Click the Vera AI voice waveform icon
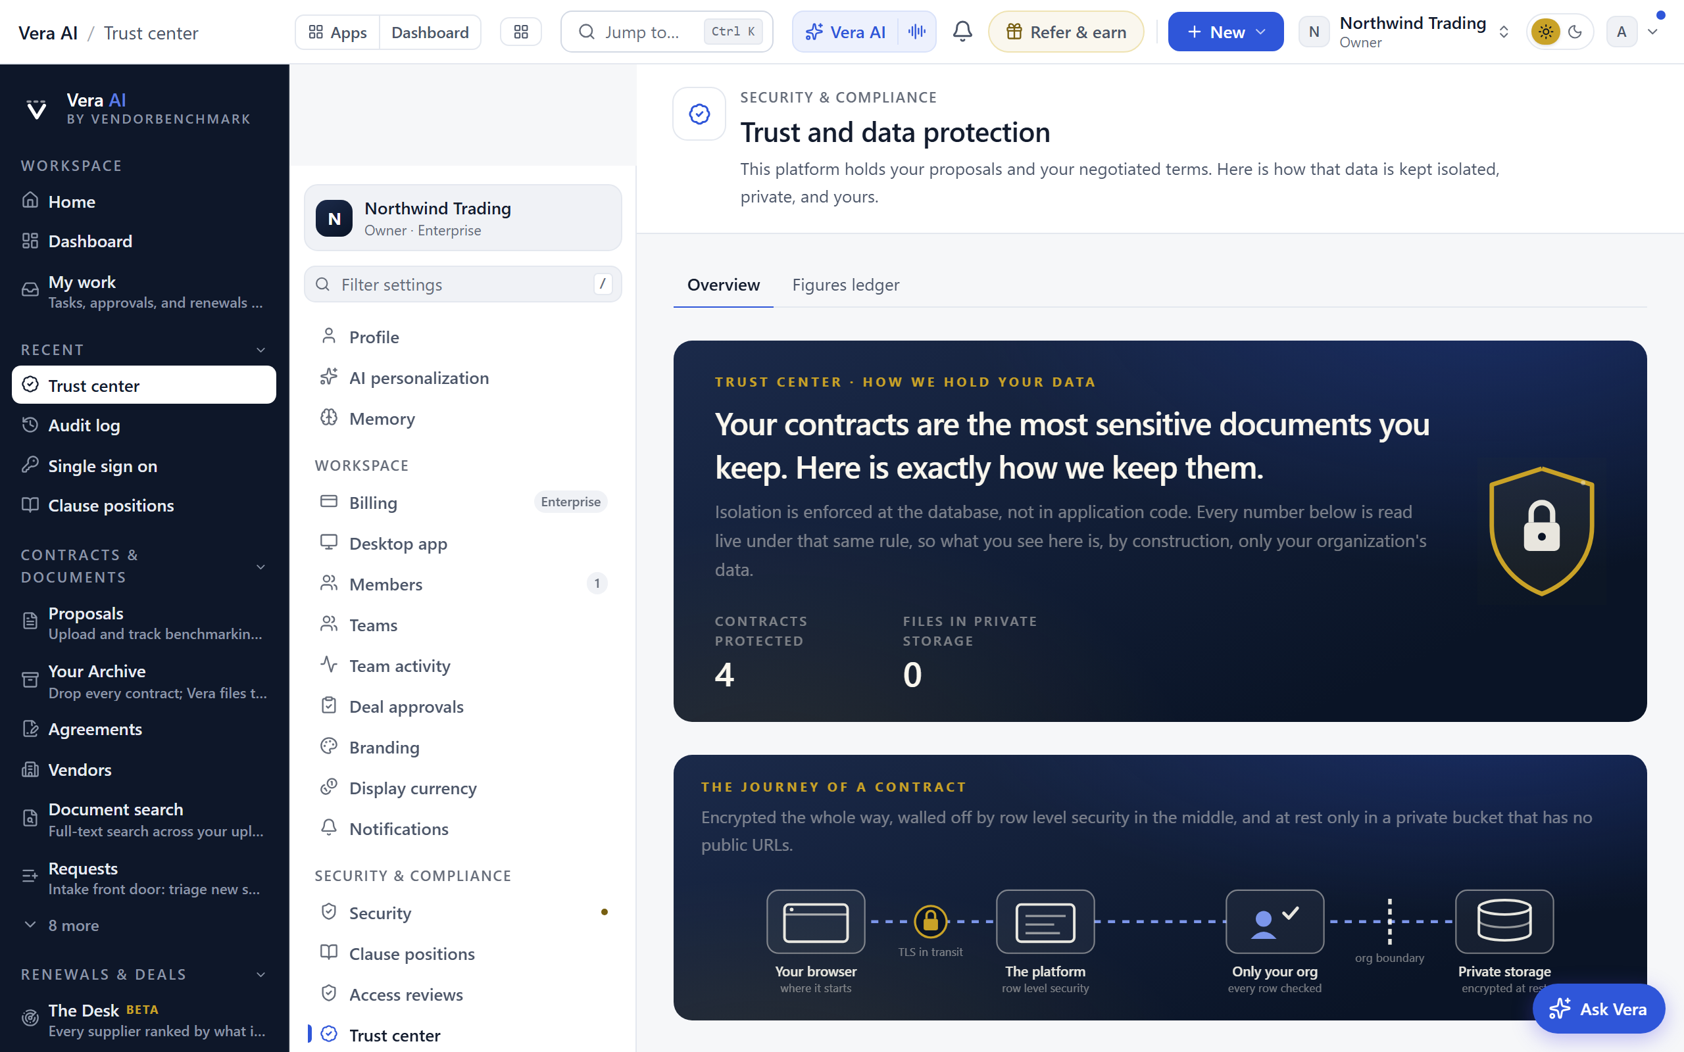1684x1052 pixels. click(916, 32)
